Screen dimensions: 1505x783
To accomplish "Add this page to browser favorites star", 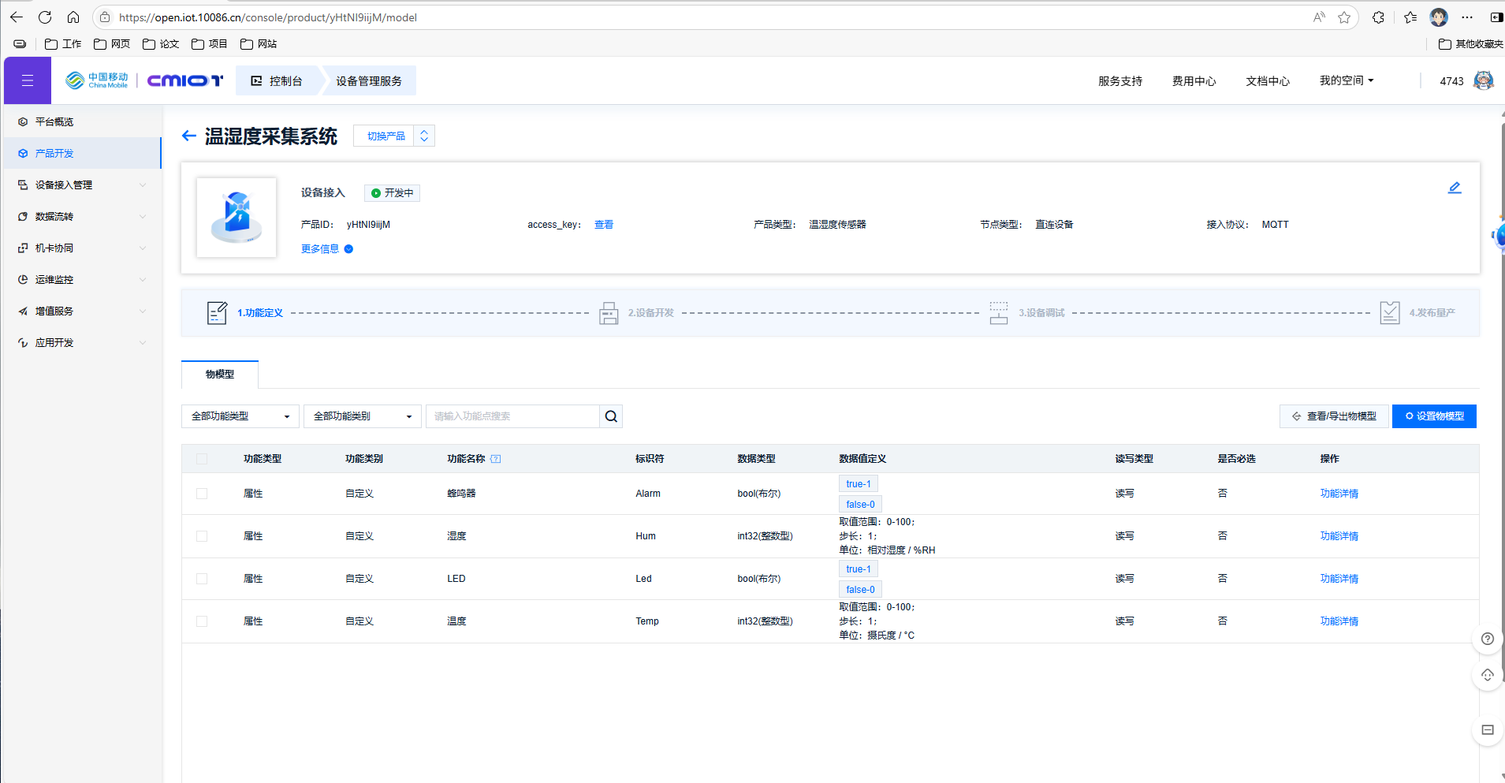I will tap(1344, 17).
